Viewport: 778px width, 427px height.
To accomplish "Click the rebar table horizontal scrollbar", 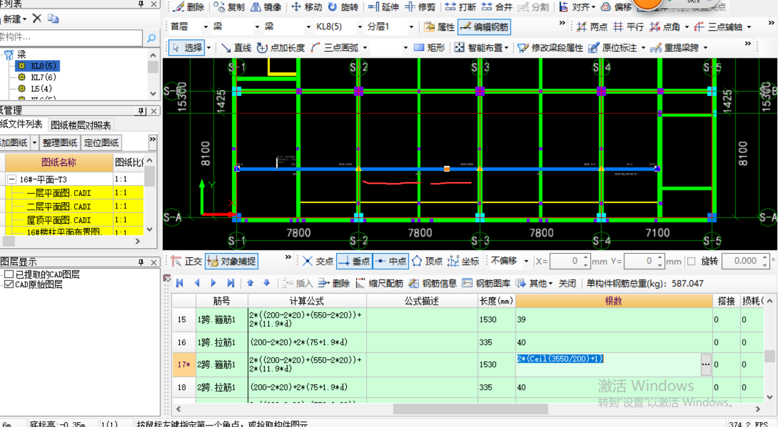I will (x=471, y=409).
